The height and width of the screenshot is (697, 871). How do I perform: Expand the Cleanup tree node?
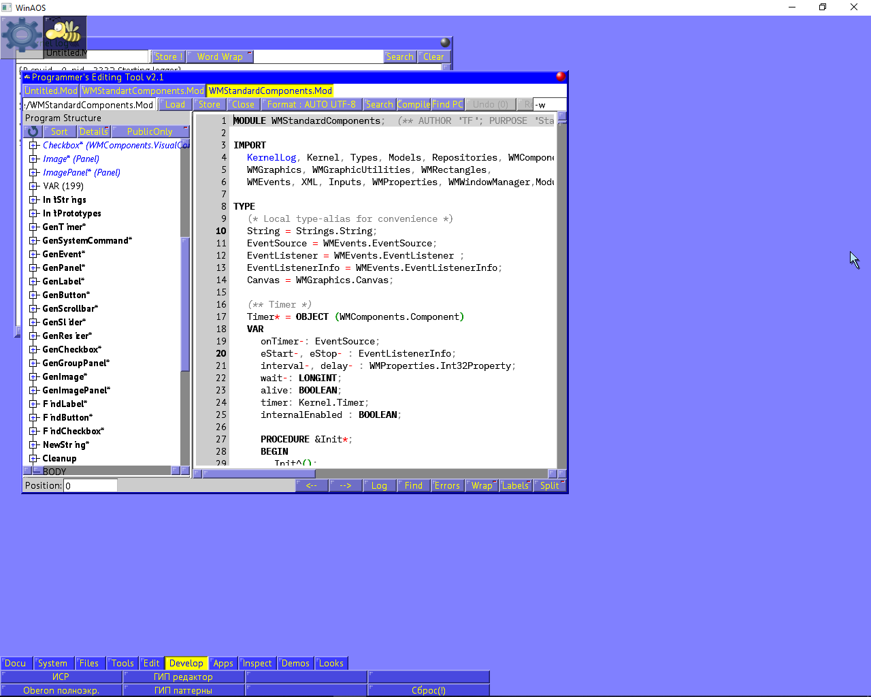tap(33, 458)
